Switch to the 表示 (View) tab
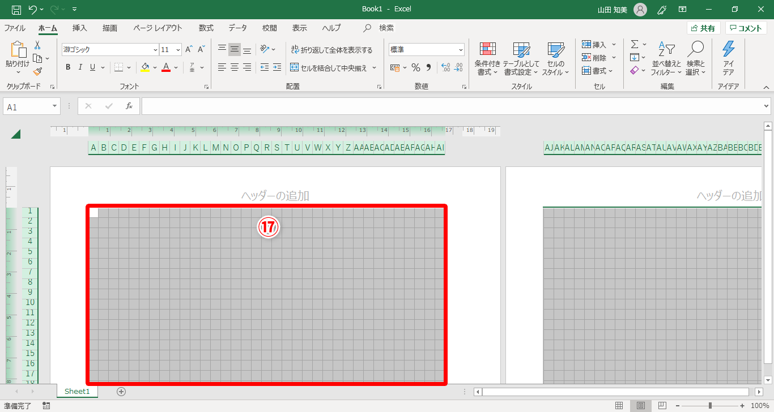774x412 pixels. coord(300,28)
